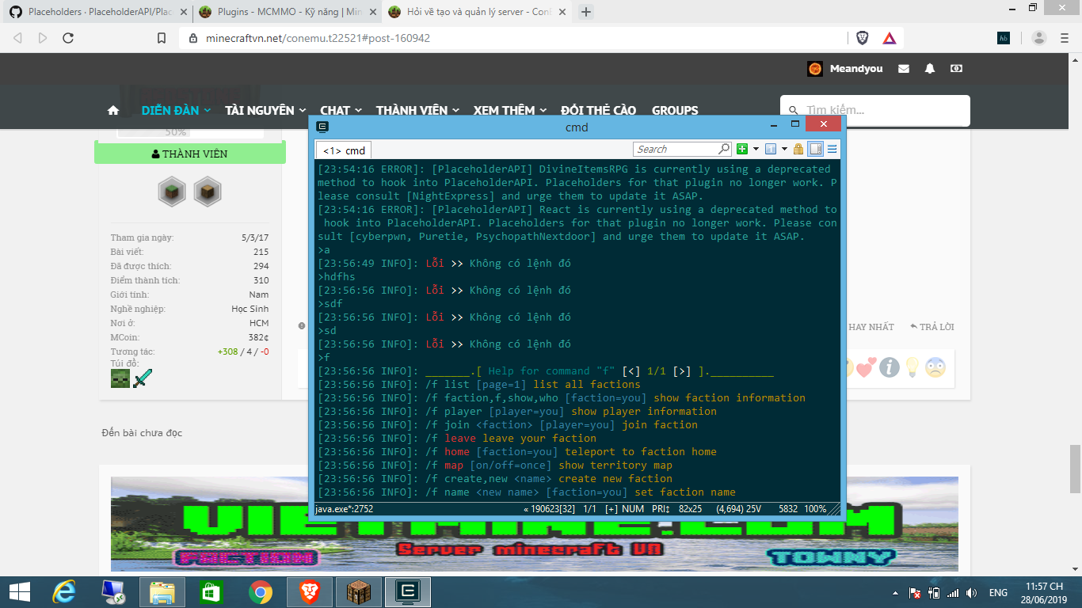Expand the TÀI NGUYÊN menu
The width and height of the screenshot is (1082, 608).
tap(265, 111)
